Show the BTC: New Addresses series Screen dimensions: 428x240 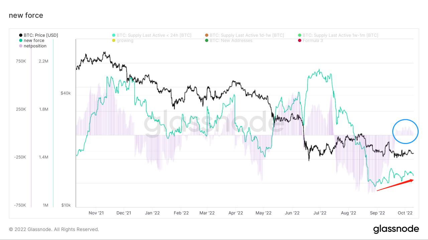point(231,40)
